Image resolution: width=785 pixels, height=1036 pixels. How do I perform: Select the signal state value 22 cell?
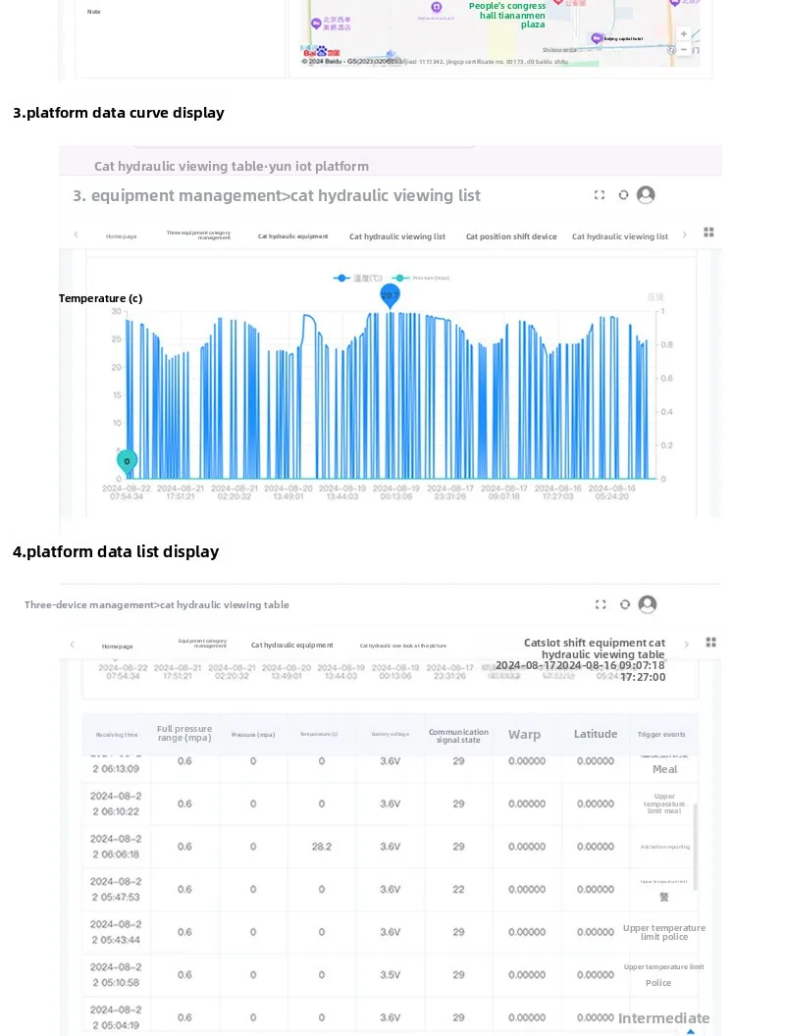458,890
